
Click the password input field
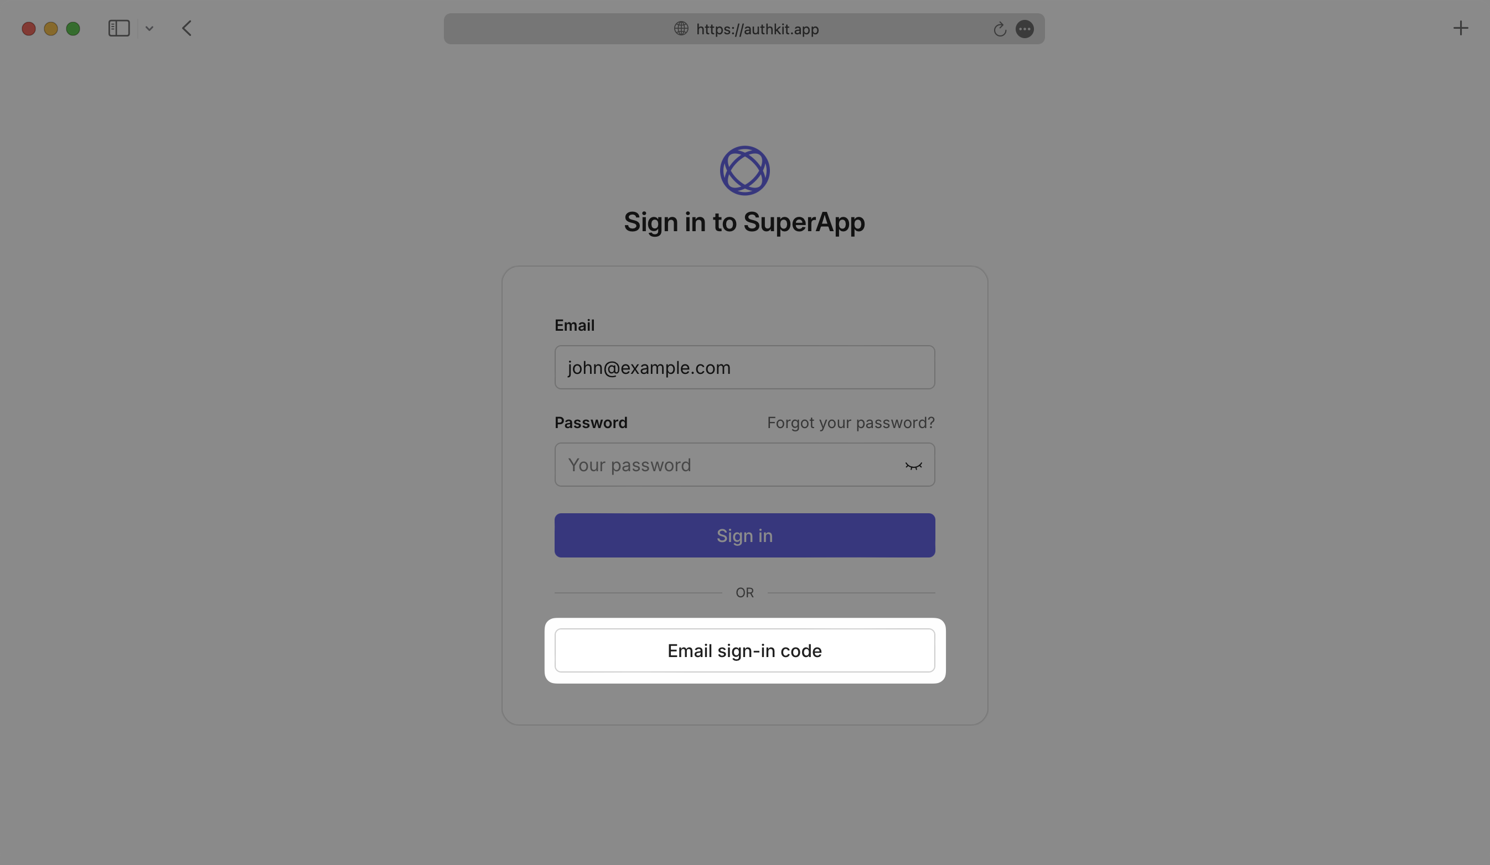(x=744, y=463)
